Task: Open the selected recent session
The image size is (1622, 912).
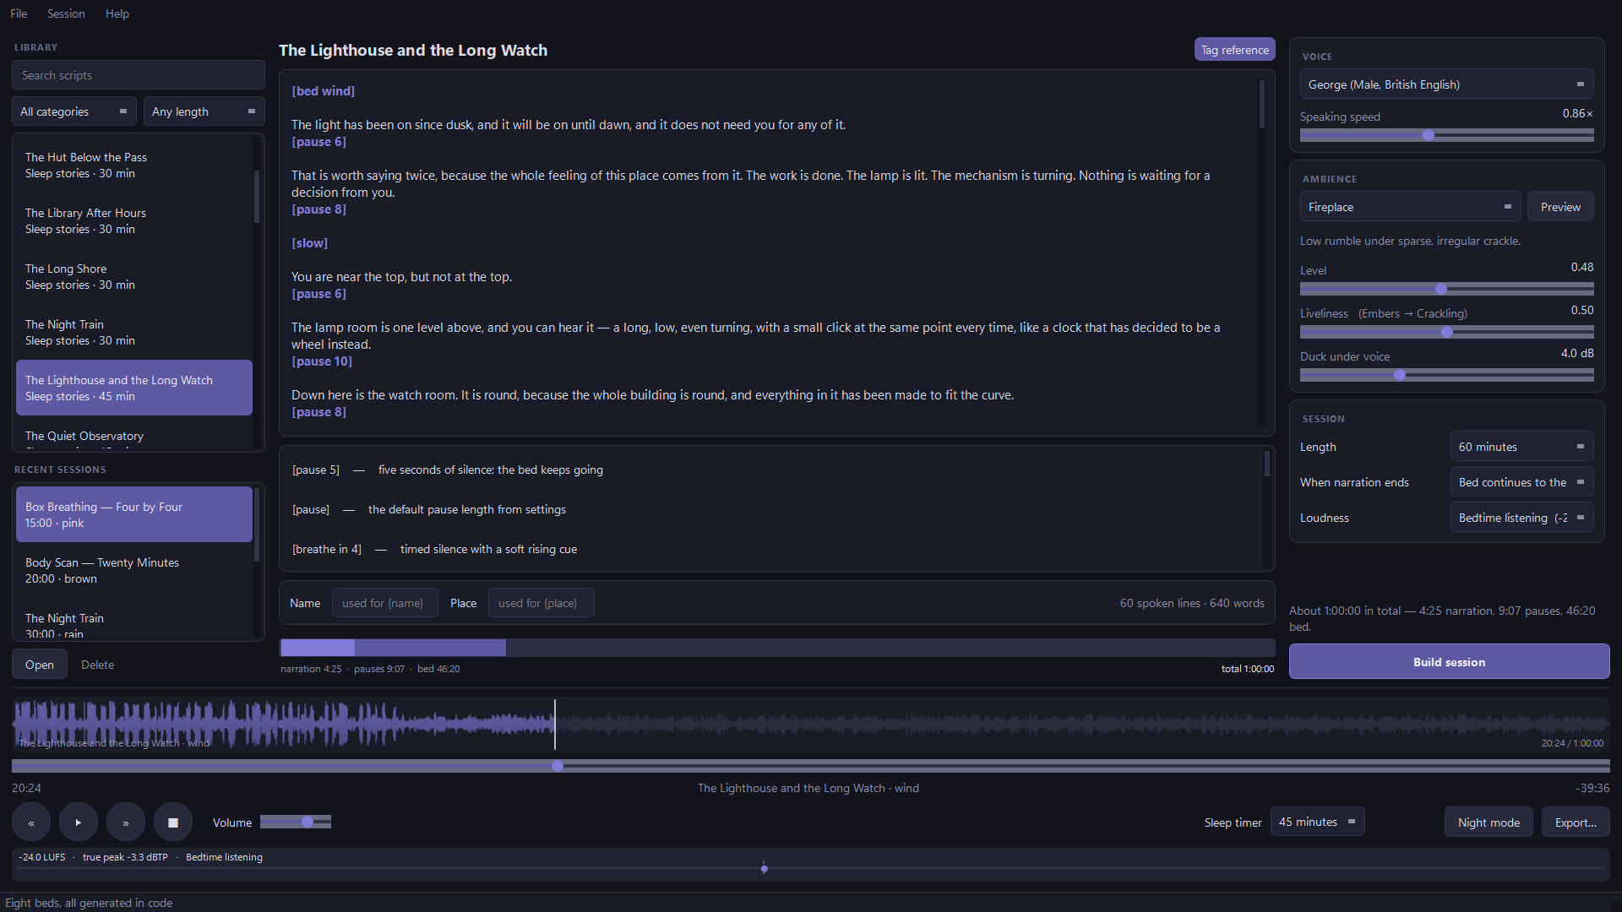Action: pos(40,665)
